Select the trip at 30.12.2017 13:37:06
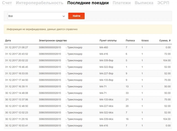 click(x=17, y=99)
